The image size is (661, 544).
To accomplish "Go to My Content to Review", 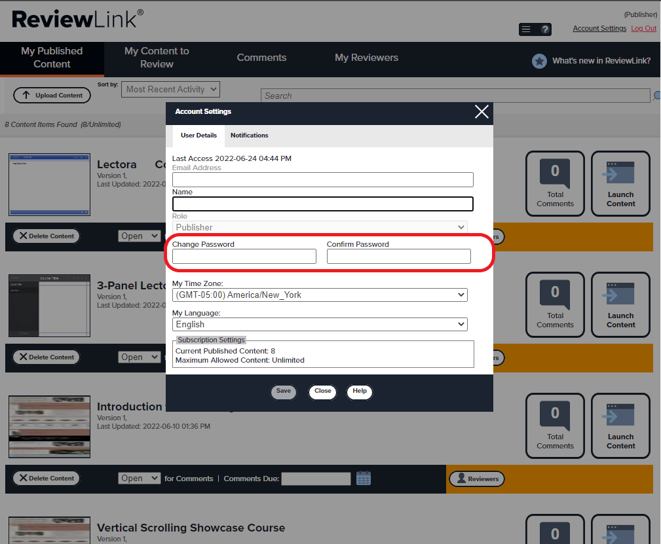I will (x=157, y=58).
